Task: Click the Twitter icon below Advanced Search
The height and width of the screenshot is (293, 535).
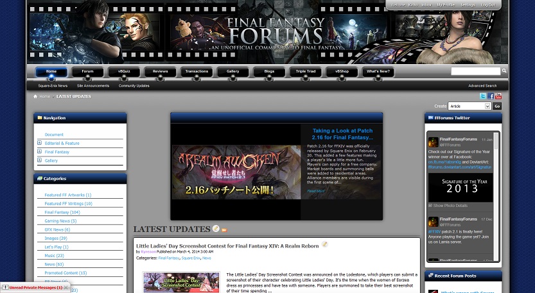Action: [x=484, y=96]
